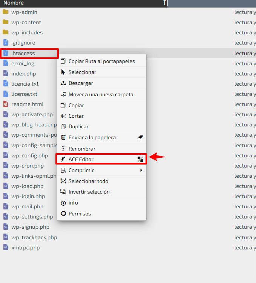The image size is (256, 283).
Task: Click the text cursor icon beside Renombrar
Action: click(63, 149)
